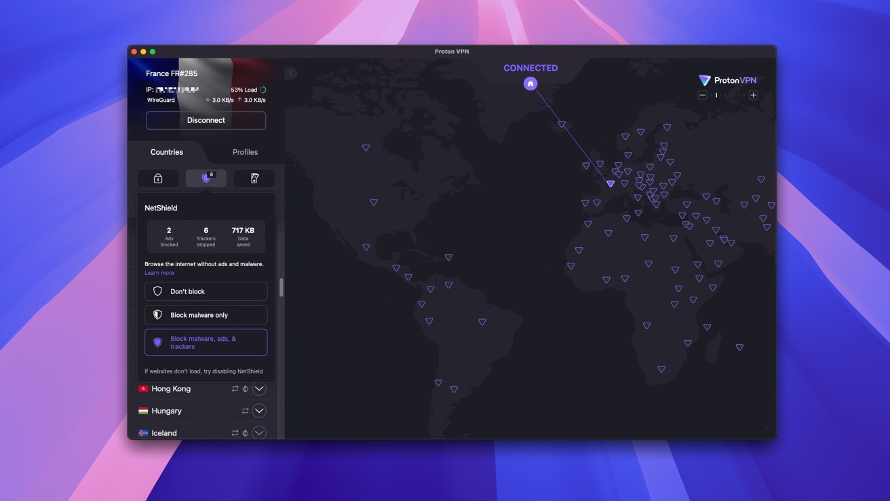Open the Secure Core lock icon
Viewport: 890px width, 501px height.
click(x=158, y=179)
